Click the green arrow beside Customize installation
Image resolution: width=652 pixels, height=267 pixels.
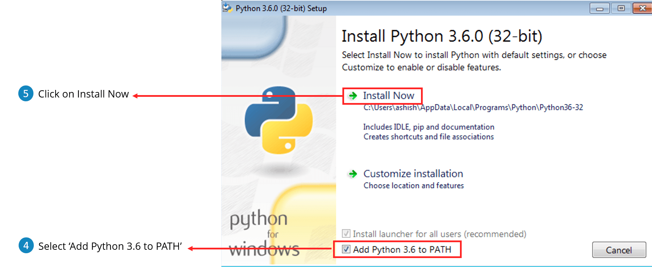tap(353, 174)
